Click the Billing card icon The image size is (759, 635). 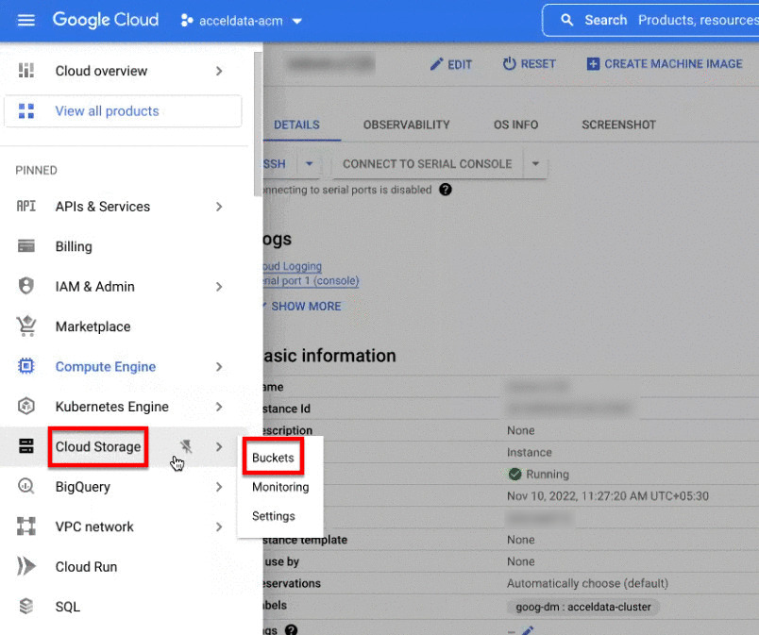pos(26,246)
